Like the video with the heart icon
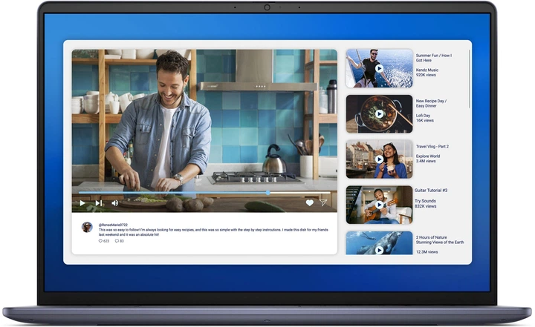The width and height of the screenshot is (535, 327). [x=310, y=202]
